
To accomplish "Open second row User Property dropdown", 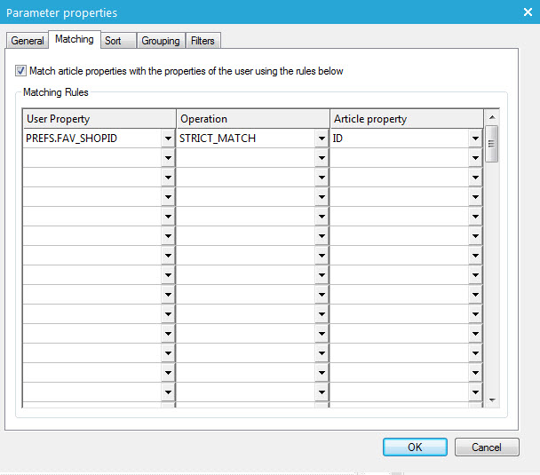I will (x=168, y=158).
